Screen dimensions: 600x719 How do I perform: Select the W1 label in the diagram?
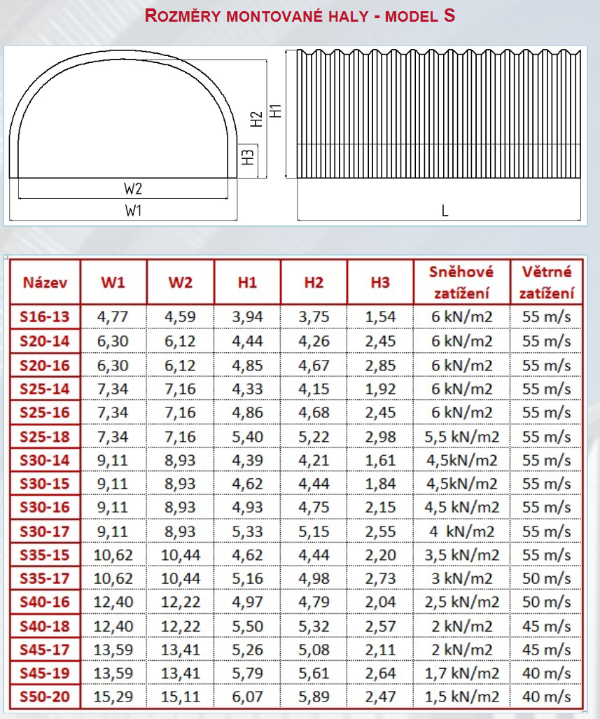[x=133, y=211]
